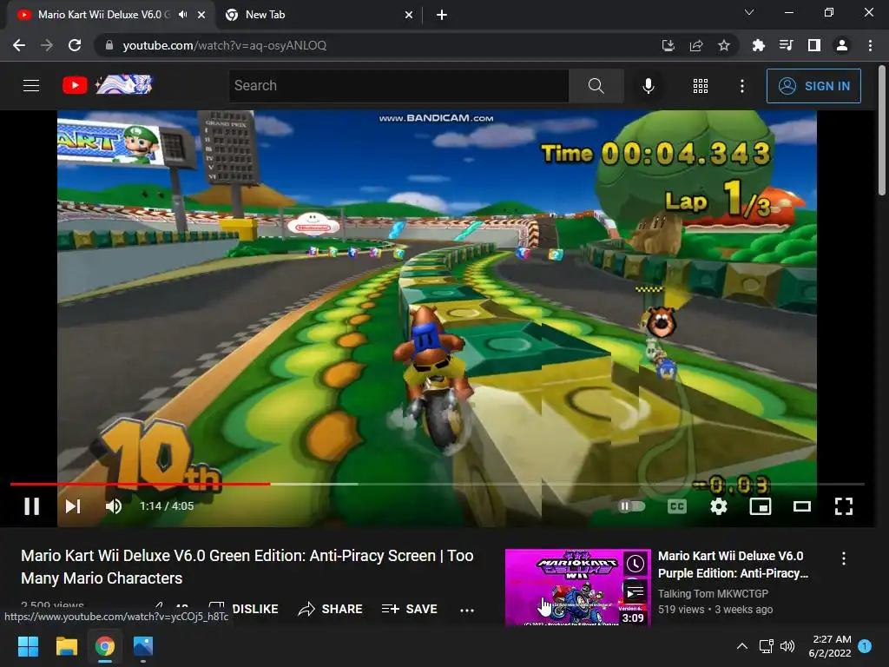Open the player settings gear

click(x=718, y=506)
